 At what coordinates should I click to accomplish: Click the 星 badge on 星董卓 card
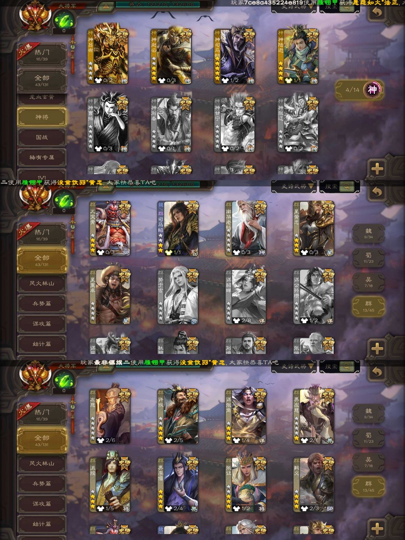(126, 321)
